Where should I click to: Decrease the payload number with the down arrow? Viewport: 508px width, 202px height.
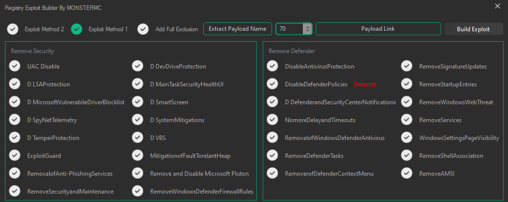pos(307,32)
